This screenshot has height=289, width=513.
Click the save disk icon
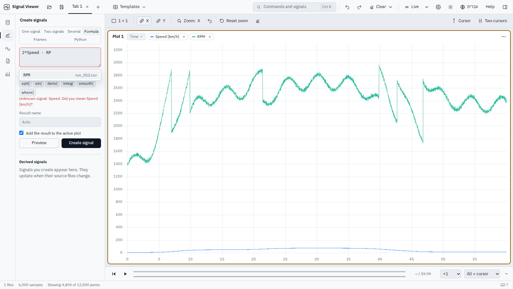click(x=62, y=7)
